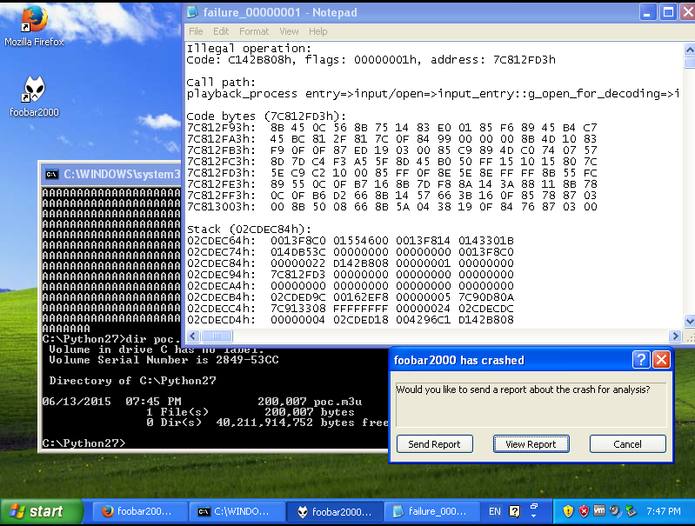Click the Notepad title bar icon
695x526 pixels.
192,12
